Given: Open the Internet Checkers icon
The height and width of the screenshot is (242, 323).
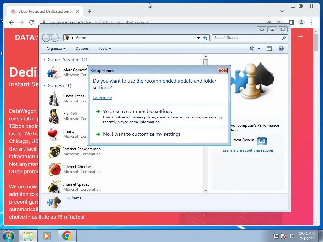Looking at the screenshot, I should pyautogui.click(x=54, y=169).
